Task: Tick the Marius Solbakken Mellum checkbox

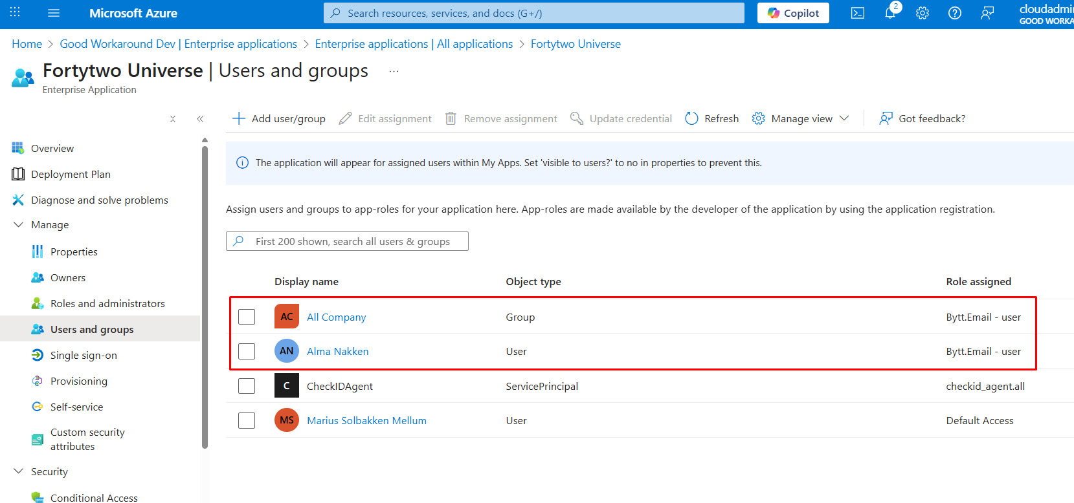Action: tap(247, 420)
